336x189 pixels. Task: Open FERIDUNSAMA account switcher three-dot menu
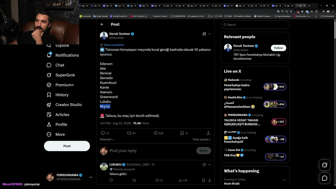[91, 177]
